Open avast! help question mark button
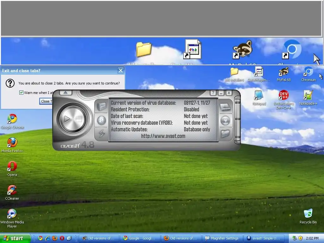This screenshot has height=243, width=324. [213, 93]
